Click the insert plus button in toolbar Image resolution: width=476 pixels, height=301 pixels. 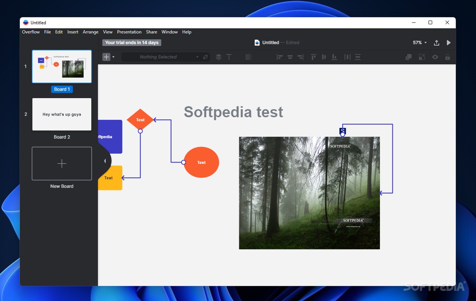106,57
